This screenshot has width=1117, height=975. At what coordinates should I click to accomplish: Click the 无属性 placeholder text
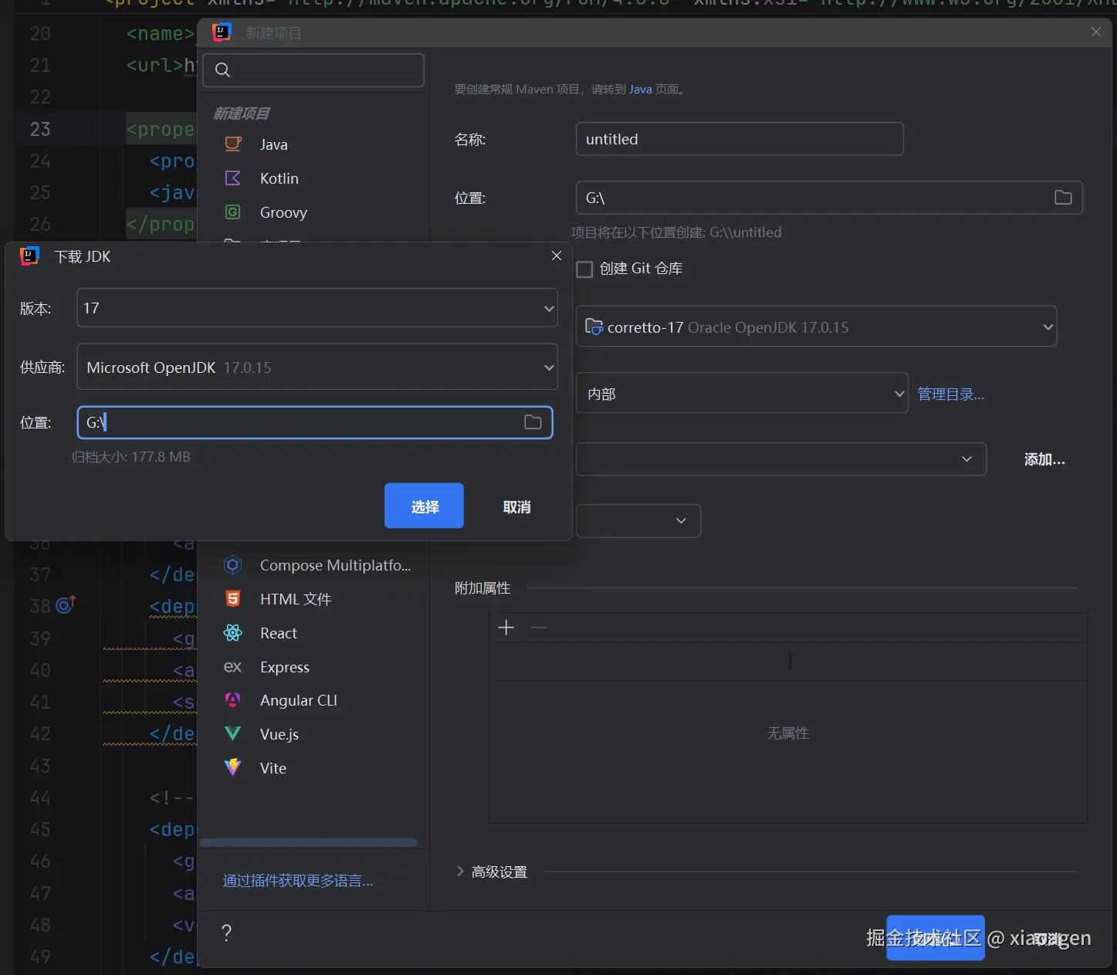(788, 733)
